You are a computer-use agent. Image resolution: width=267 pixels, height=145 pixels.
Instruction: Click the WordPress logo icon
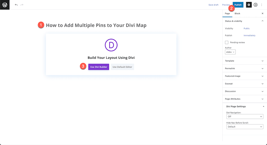pos(5,5)
